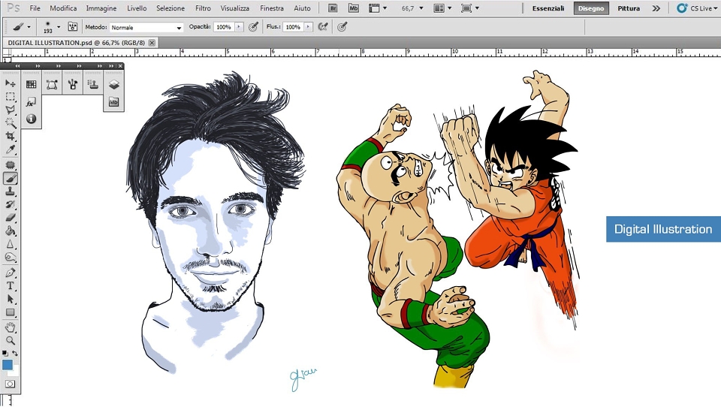
Task: Enable airbrush mode
Action: (323, 27)
